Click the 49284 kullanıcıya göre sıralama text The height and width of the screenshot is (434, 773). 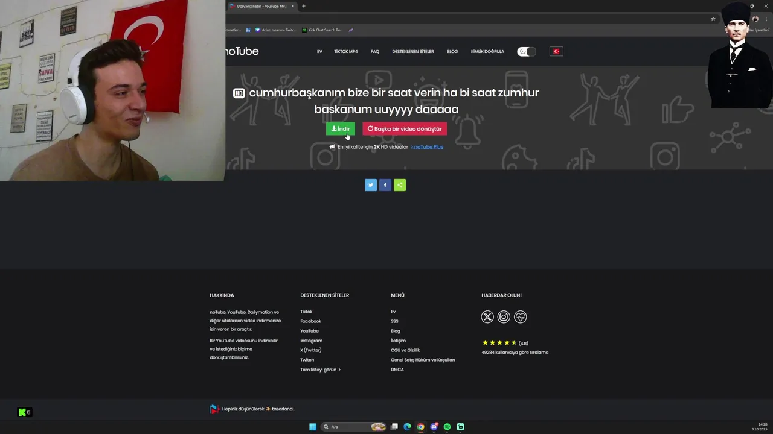coord(515,353)
